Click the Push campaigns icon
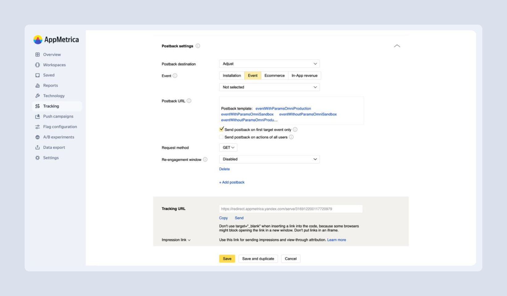The height and width of the screenshot is (296, 507). point(37,117)
